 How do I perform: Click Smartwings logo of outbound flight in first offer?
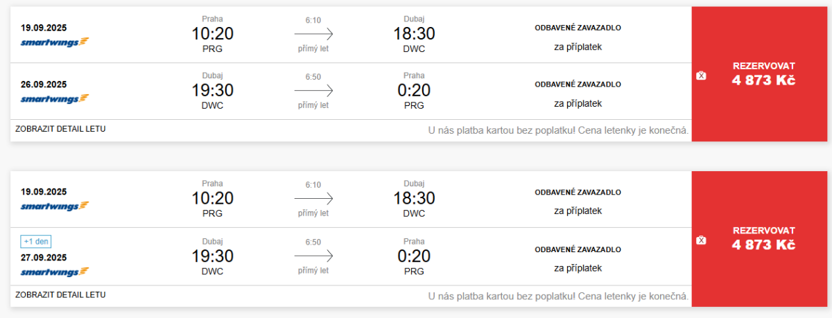55,42
